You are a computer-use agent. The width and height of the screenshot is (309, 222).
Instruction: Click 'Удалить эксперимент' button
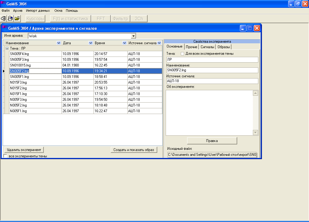click(x=24, y=150)
